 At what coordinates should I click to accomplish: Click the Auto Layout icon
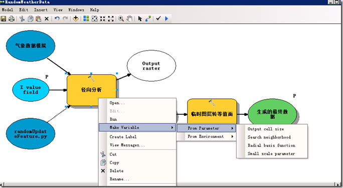click(x=86, y=19)
